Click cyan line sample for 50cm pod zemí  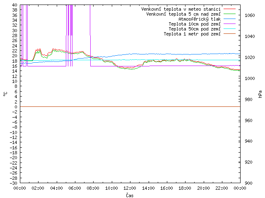point(229,28)
